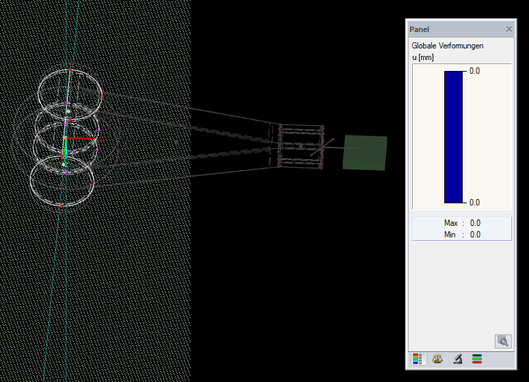Close the Panel window

(509, 29)
